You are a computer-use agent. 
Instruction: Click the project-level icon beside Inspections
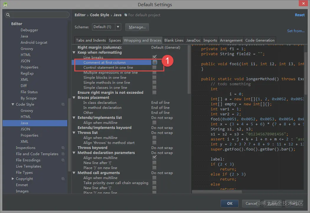[x=63, y=148]
